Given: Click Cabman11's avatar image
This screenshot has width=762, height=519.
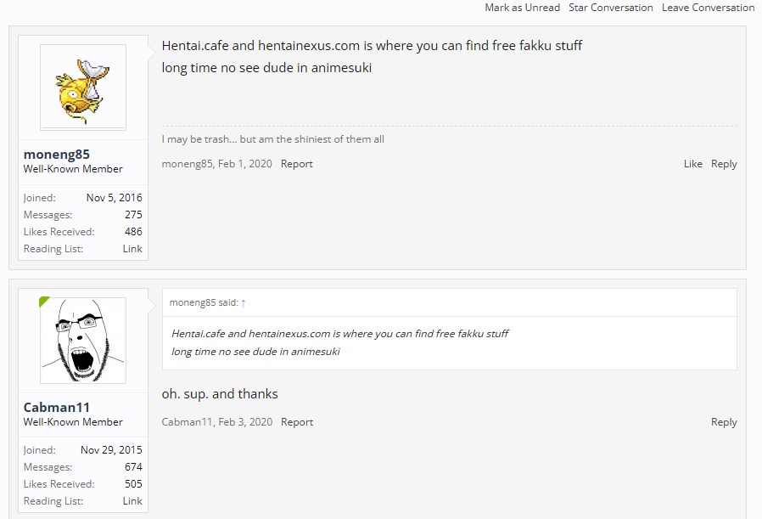Looking at the screenshot, I should click(83, 340).
